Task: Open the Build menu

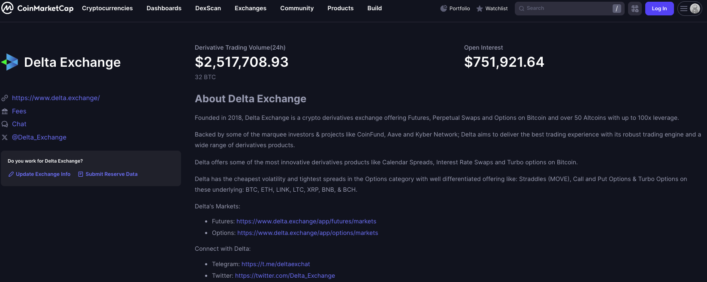Action: 375,8
